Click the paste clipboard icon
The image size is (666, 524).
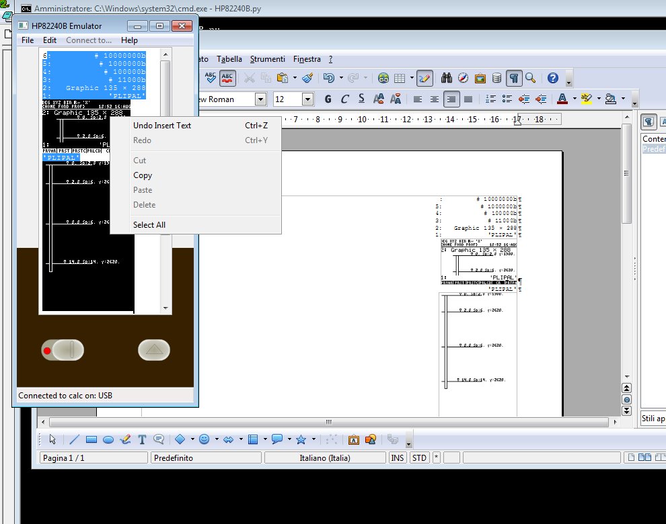coord(282,78)
